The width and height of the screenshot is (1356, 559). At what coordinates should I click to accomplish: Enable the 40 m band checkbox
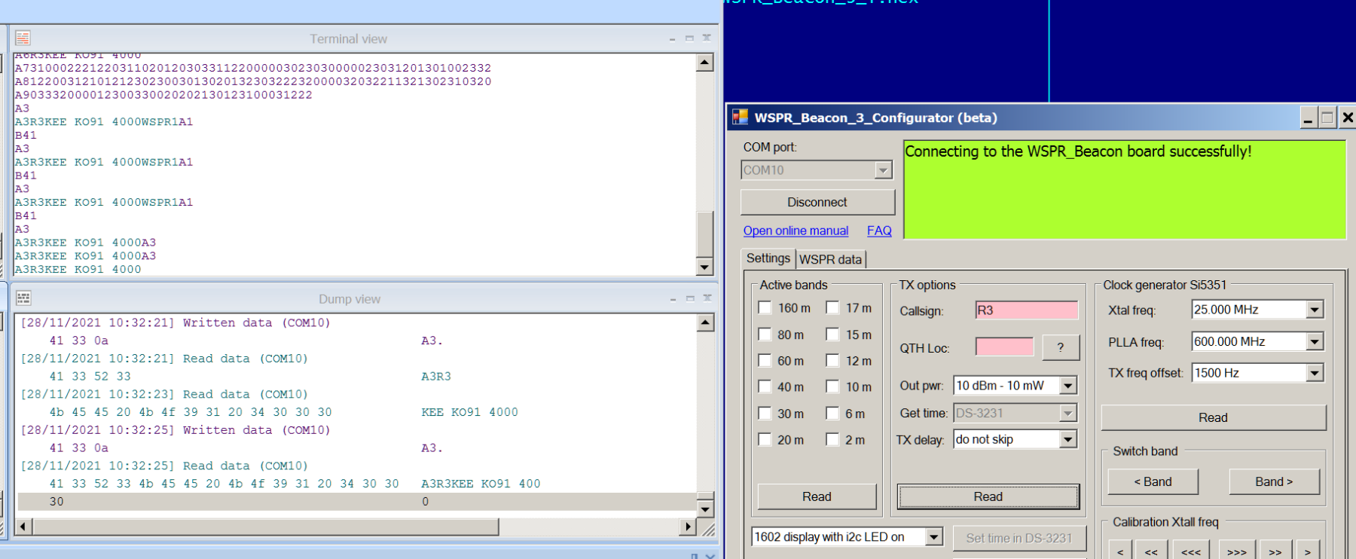click(765, 386)
